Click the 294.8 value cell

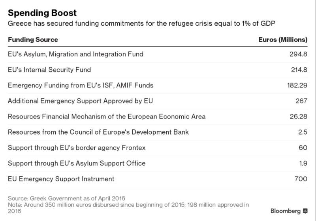pyautogui.click(x=298, y=54)
